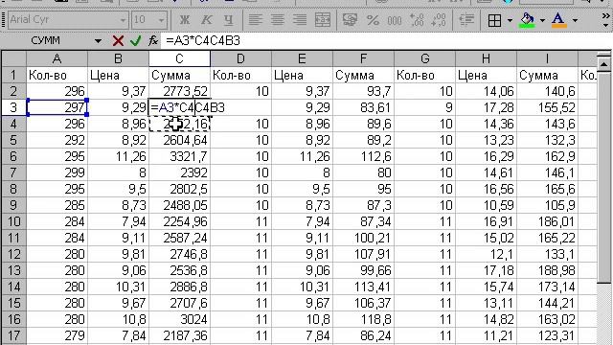613x345 pixels.
Task: Click cell H2 showing 14,06
Action: click(x=486, y=91)
